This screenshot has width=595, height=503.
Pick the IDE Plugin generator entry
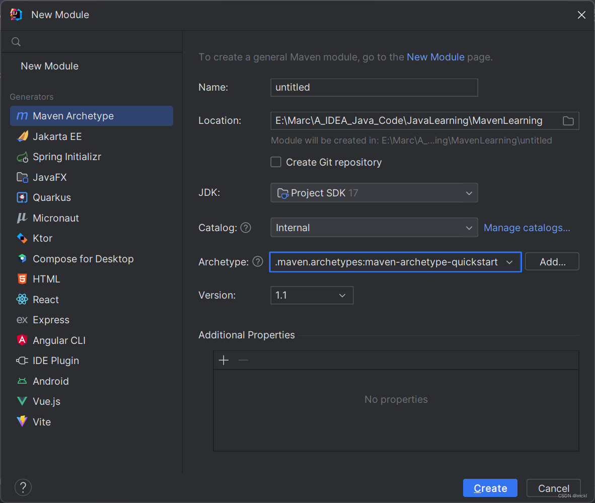(92, 361)
